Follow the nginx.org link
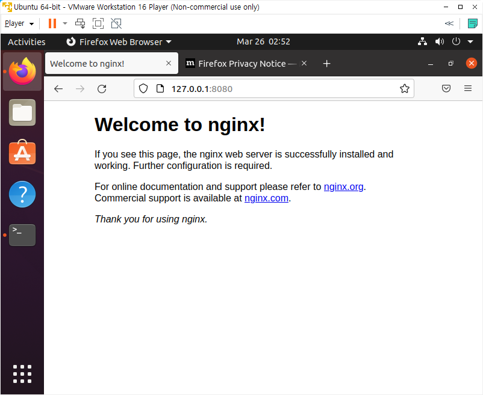Screen dimensions: 483x395 pos(343,186)
